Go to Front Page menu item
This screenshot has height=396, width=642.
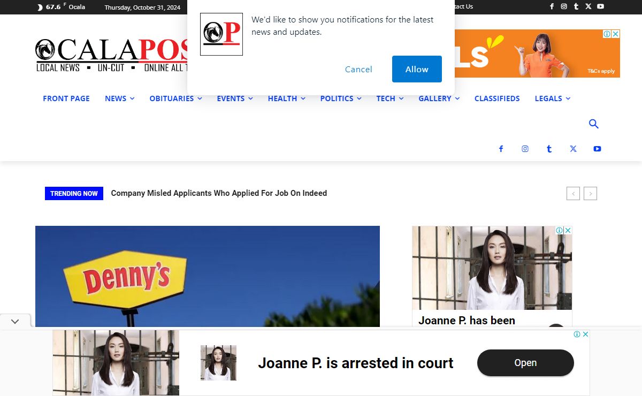(66, 98)
